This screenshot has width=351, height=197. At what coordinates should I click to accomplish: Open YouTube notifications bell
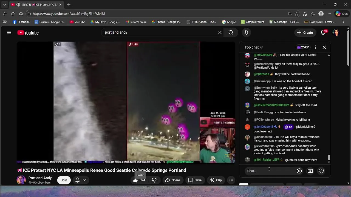[323, 33]
